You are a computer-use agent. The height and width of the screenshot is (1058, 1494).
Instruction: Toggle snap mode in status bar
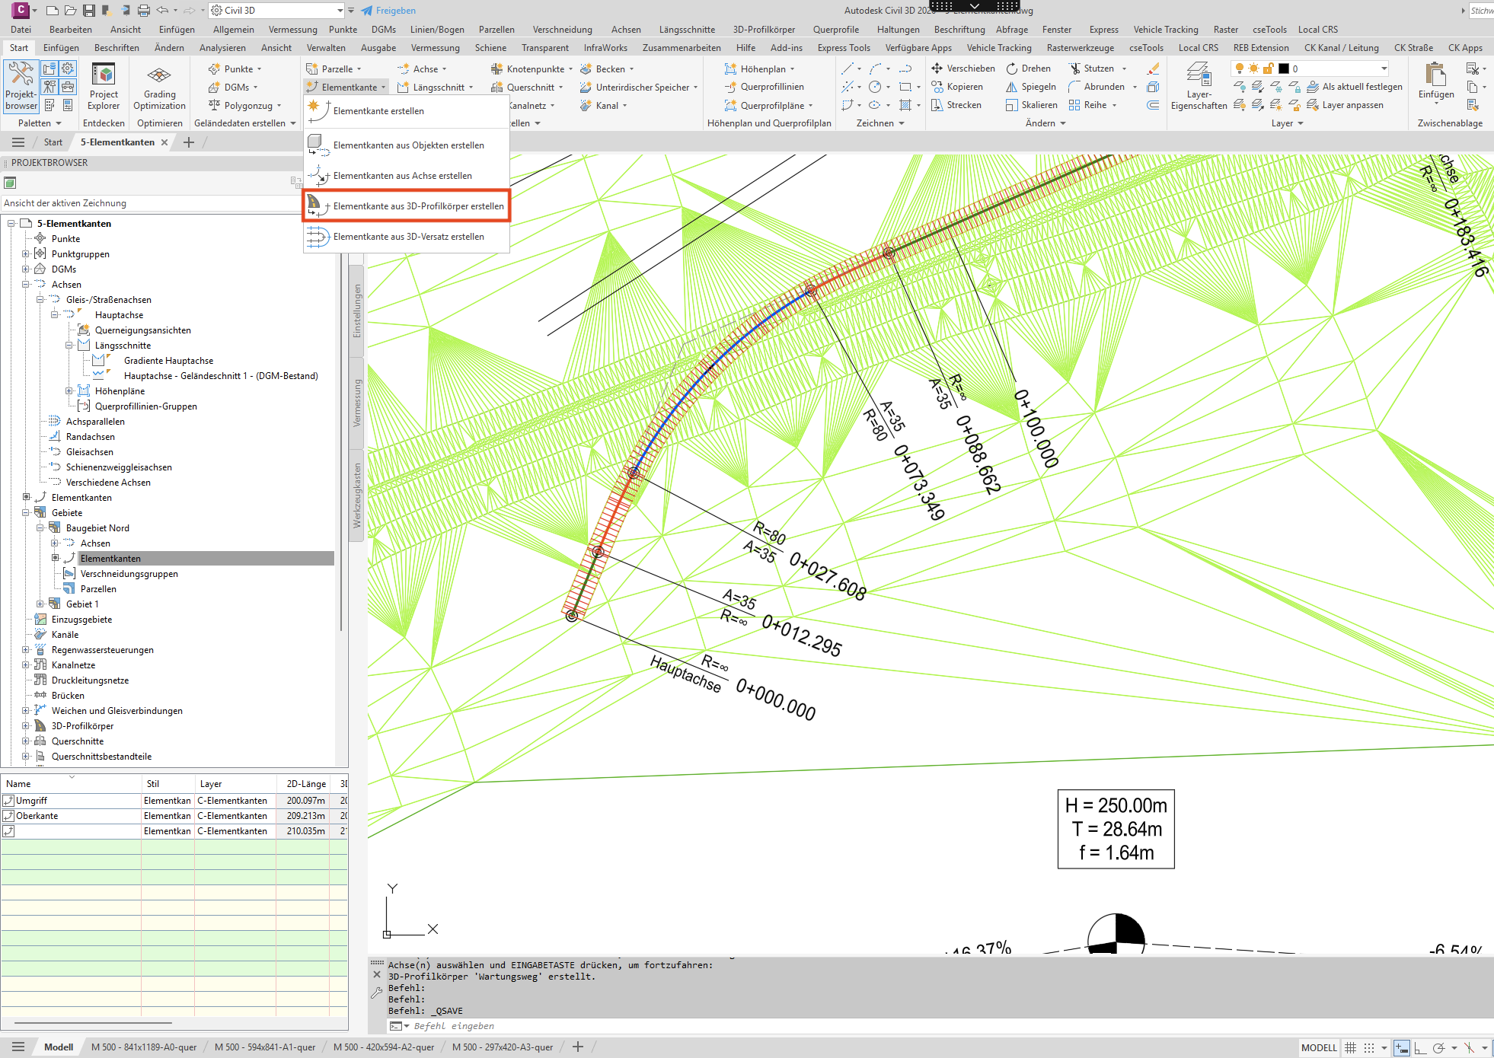click(x=1369, y=1048)
